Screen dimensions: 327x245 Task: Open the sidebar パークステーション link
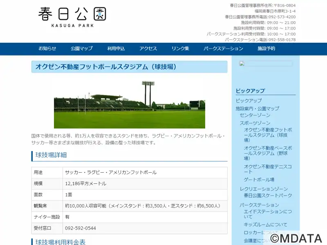(259, 205)
